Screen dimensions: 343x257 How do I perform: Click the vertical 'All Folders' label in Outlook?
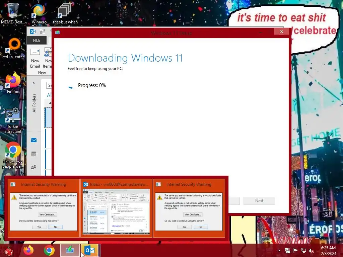[x=34, y=103]
